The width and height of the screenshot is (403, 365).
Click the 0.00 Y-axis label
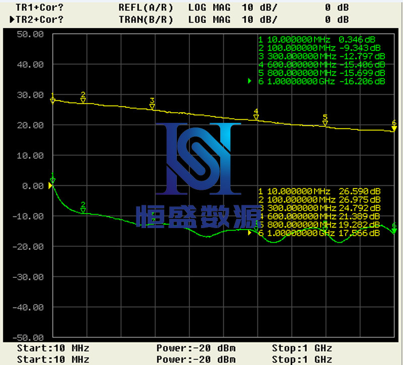tap(33, 186)
